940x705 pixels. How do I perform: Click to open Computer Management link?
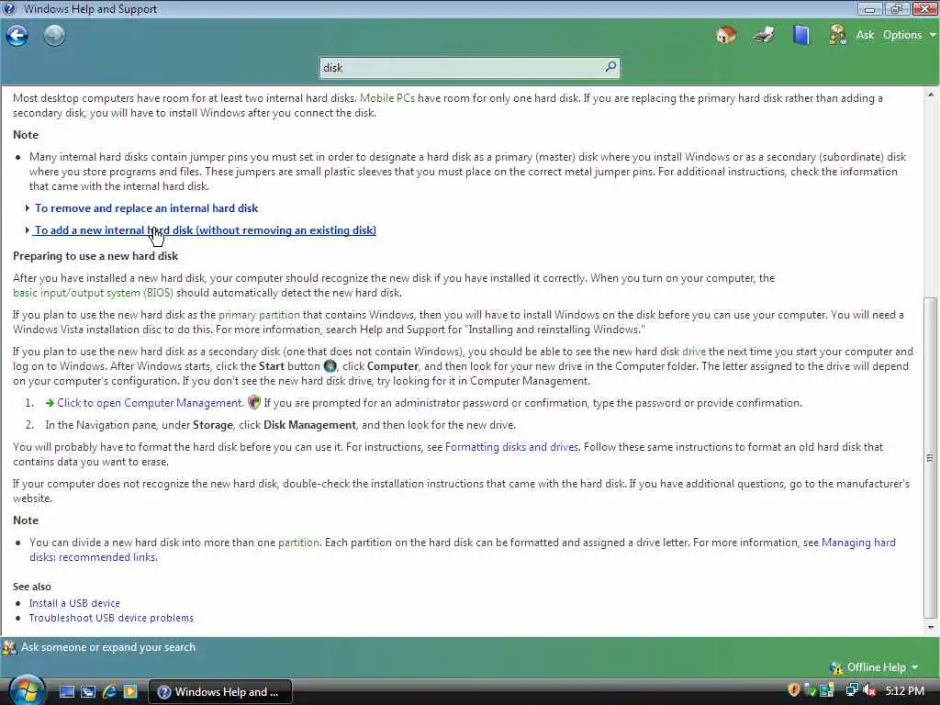(x=150, y=403)
